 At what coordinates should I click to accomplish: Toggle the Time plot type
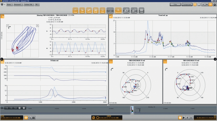82,10
